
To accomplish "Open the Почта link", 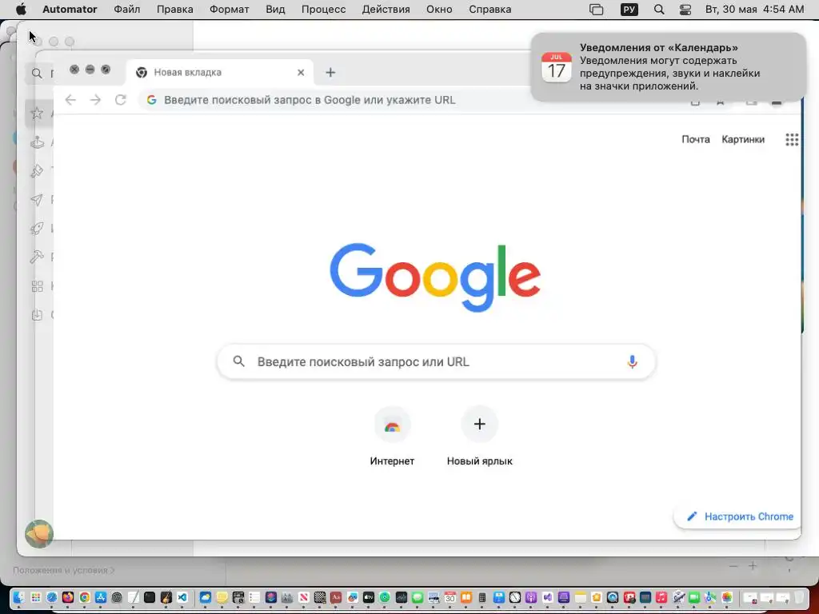I will [696, 139].
